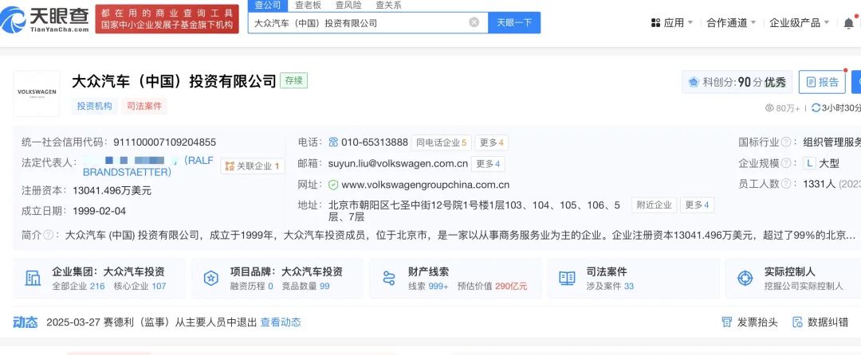Image resolution: width=861 pixels, height=355 pixels.
Task: Click the 投资机构 tag
Action: (x=94, y=107)
